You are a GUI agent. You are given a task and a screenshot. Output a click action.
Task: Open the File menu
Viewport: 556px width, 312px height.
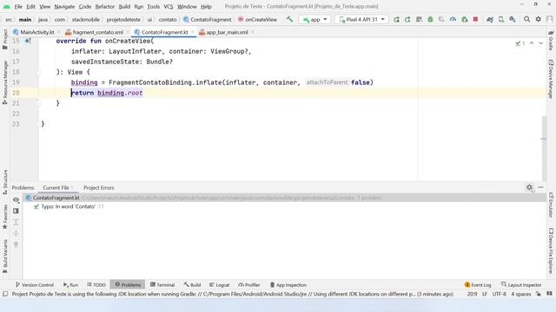(18, 6)
